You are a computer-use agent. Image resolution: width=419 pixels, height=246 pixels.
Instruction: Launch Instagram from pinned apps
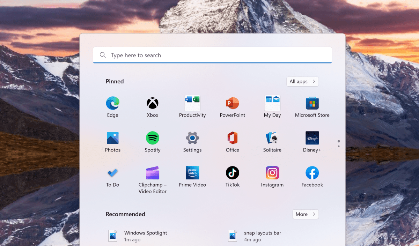click(x=272, y=173)
